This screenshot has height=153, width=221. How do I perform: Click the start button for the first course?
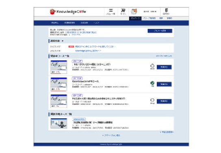[x=164, y=67]
